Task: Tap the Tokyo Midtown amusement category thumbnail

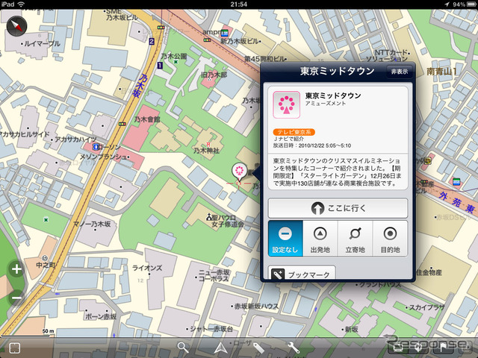Action: 286,104
